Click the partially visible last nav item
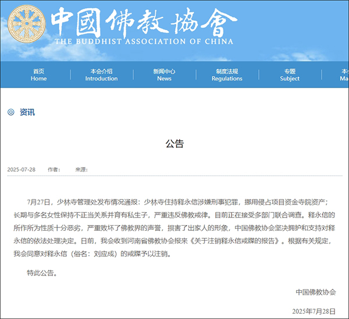The height and width of the screenshot is (319, 349). (x=344, y=75)
